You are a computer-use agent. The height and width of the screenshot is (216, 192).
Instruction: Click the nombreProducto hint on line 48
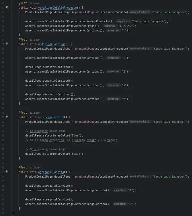tap(140, 12)
